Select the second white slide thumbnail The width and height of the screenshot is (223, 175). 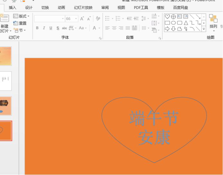click(6, 81)
